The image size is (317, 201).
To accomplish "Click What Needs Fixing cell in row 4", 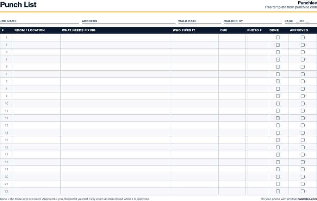I will (116, 59).
